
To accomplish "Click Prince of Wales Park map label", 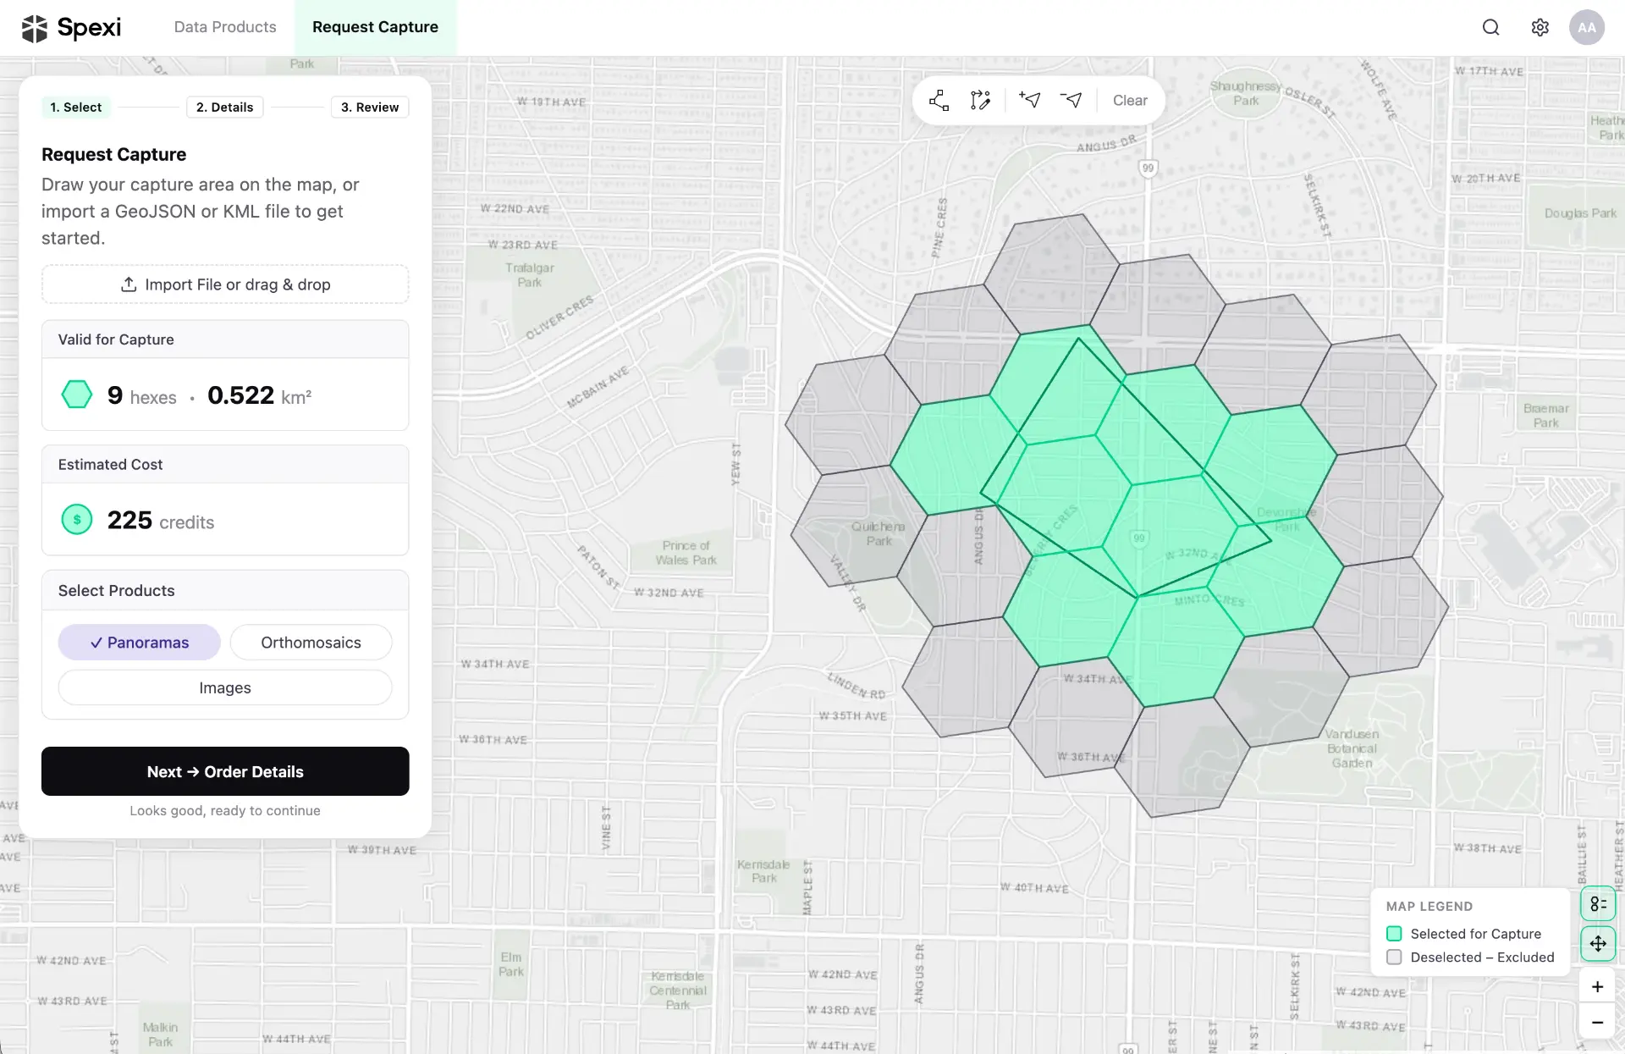I will 686,553.
